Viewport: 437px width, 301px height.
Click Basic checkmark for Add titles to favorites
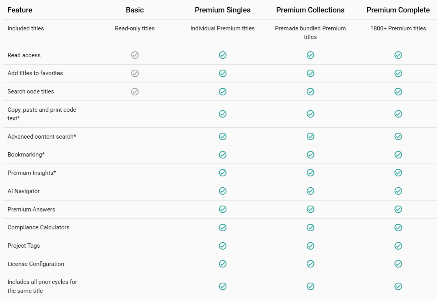click(135, 74)
